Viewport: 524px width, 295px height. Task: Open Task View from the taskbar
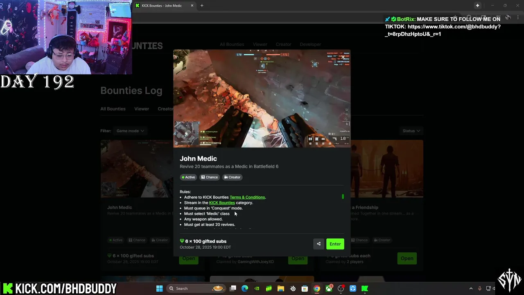(x=233, y=288)
